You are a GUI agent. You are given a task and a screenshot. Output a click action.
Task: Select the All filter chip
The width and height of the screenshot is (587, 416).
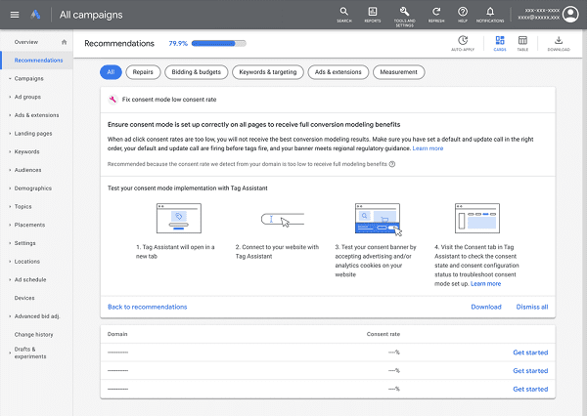coord(111,71)
